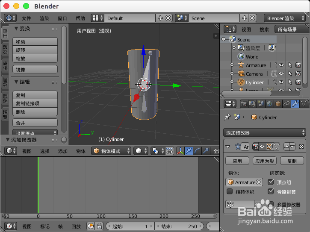The width and height of the screenshot is (310, 232).
Task: Expand the Armature item in outliner
Action: point(232,65)
